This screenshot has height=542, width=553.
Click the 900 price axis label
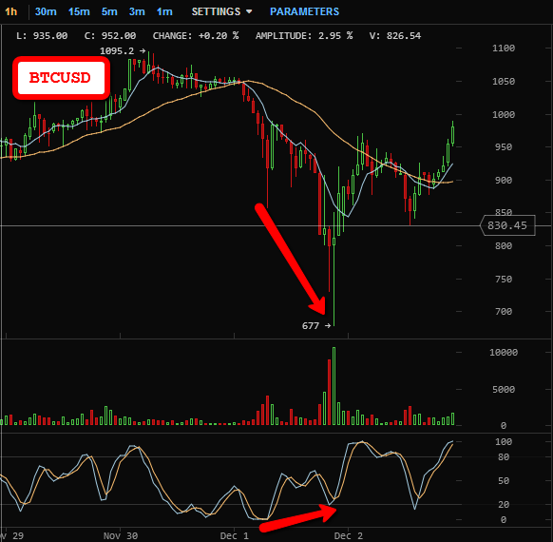(504, 180)
